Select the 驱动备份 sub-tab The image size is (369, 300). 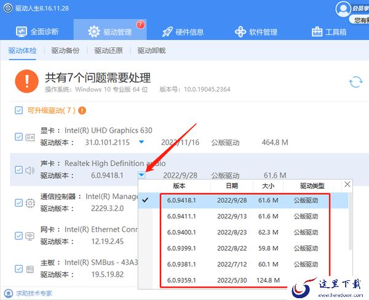(x=65, y=50)
